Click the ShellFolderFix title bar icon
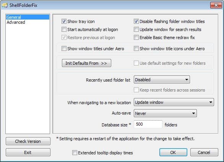Viewport: 224px width, 162px height. pos(5,5)
